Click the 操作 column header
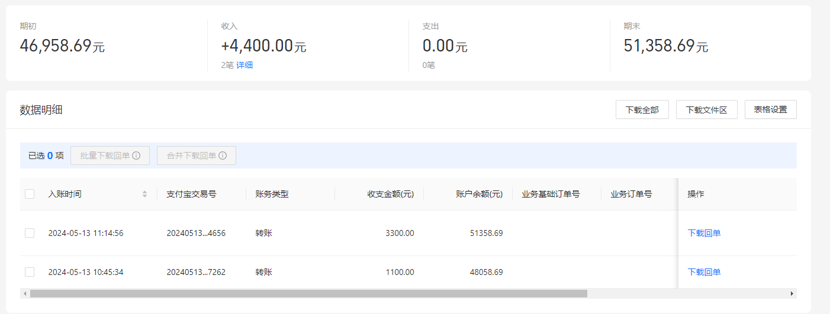830x314 pixels. (x=696, y=194)
